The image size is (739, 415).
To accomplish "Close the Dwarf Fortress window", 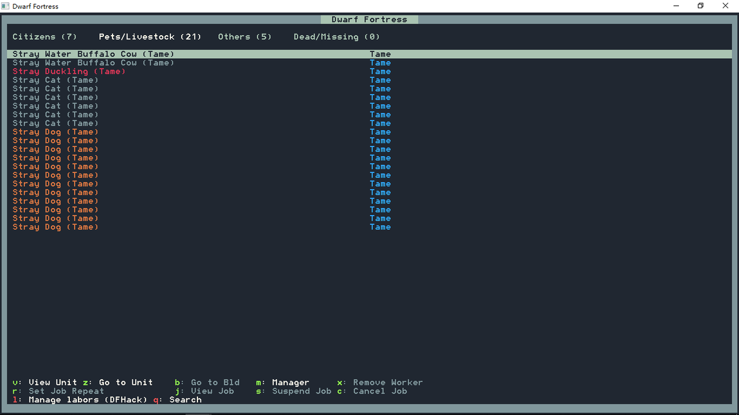I will coord(726,6).
